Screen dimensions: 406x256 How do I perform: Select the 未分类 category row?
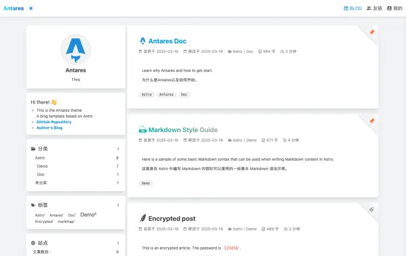[x=77, y=182]
